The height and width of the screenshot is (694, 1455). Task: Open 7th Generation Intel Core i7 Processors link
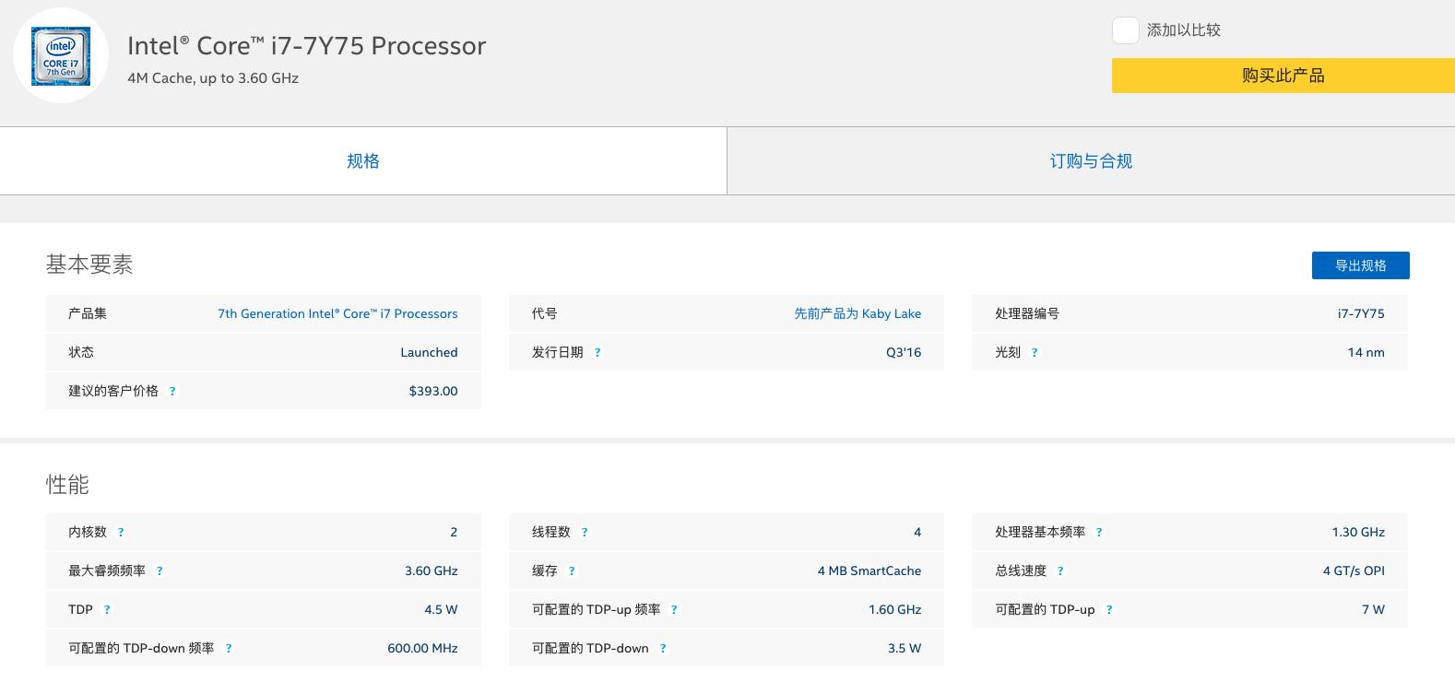point(337,313)
